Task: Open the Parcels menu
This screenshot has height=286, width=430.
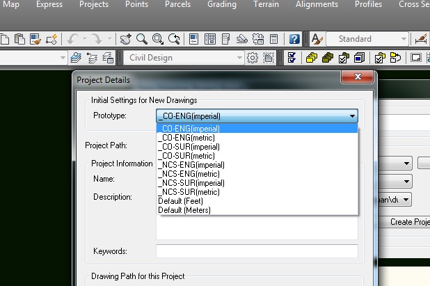Action: [x=177, y=4]
